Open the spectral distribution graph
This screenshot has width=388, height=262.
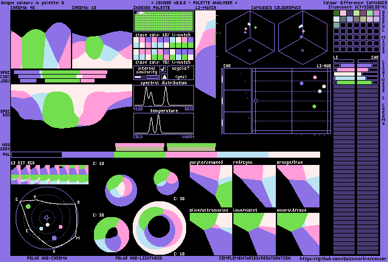click(163, 96)
